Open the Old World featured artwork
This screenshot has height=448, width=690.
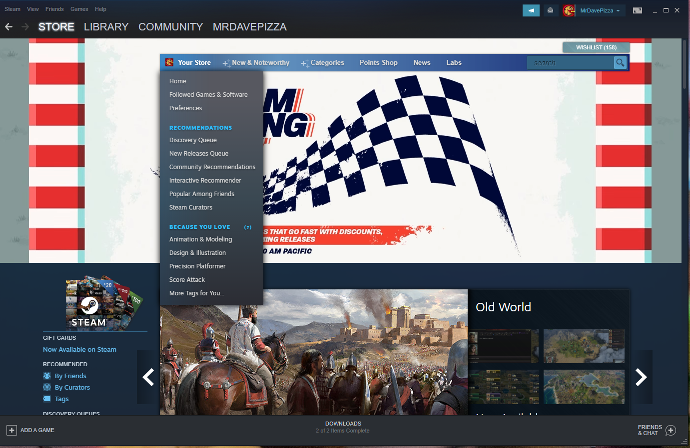[314, 352]
